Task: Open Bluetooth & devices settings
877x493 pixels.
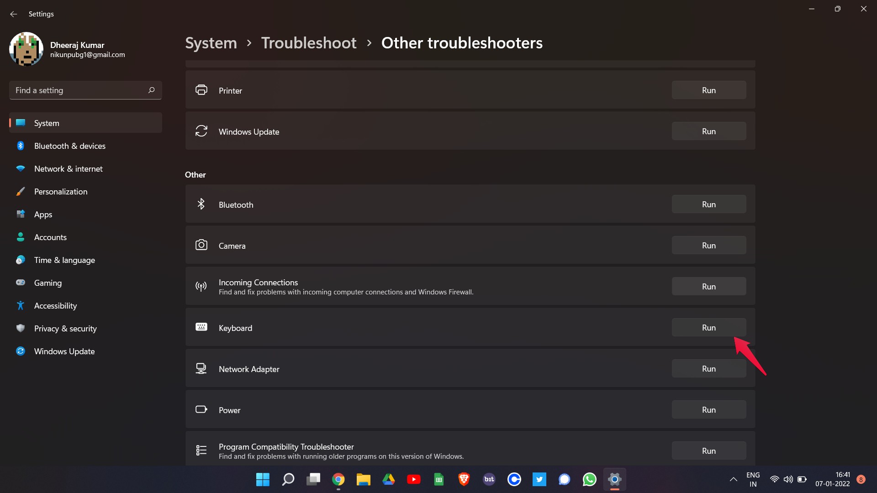Action: (x=69, y=146)
